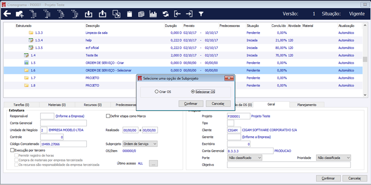Click the Responsável input field
371x185 pixels.
(48, 116)
